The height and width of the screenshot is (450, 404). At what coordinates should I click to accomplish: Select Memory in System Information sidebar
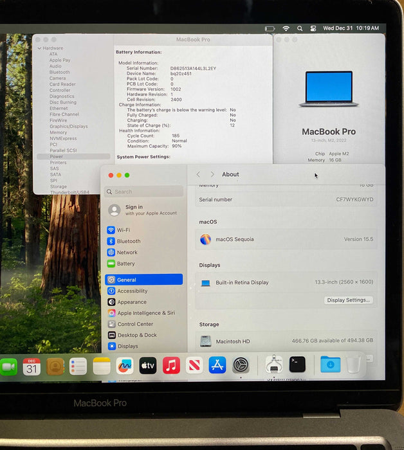tap(59, 132)
